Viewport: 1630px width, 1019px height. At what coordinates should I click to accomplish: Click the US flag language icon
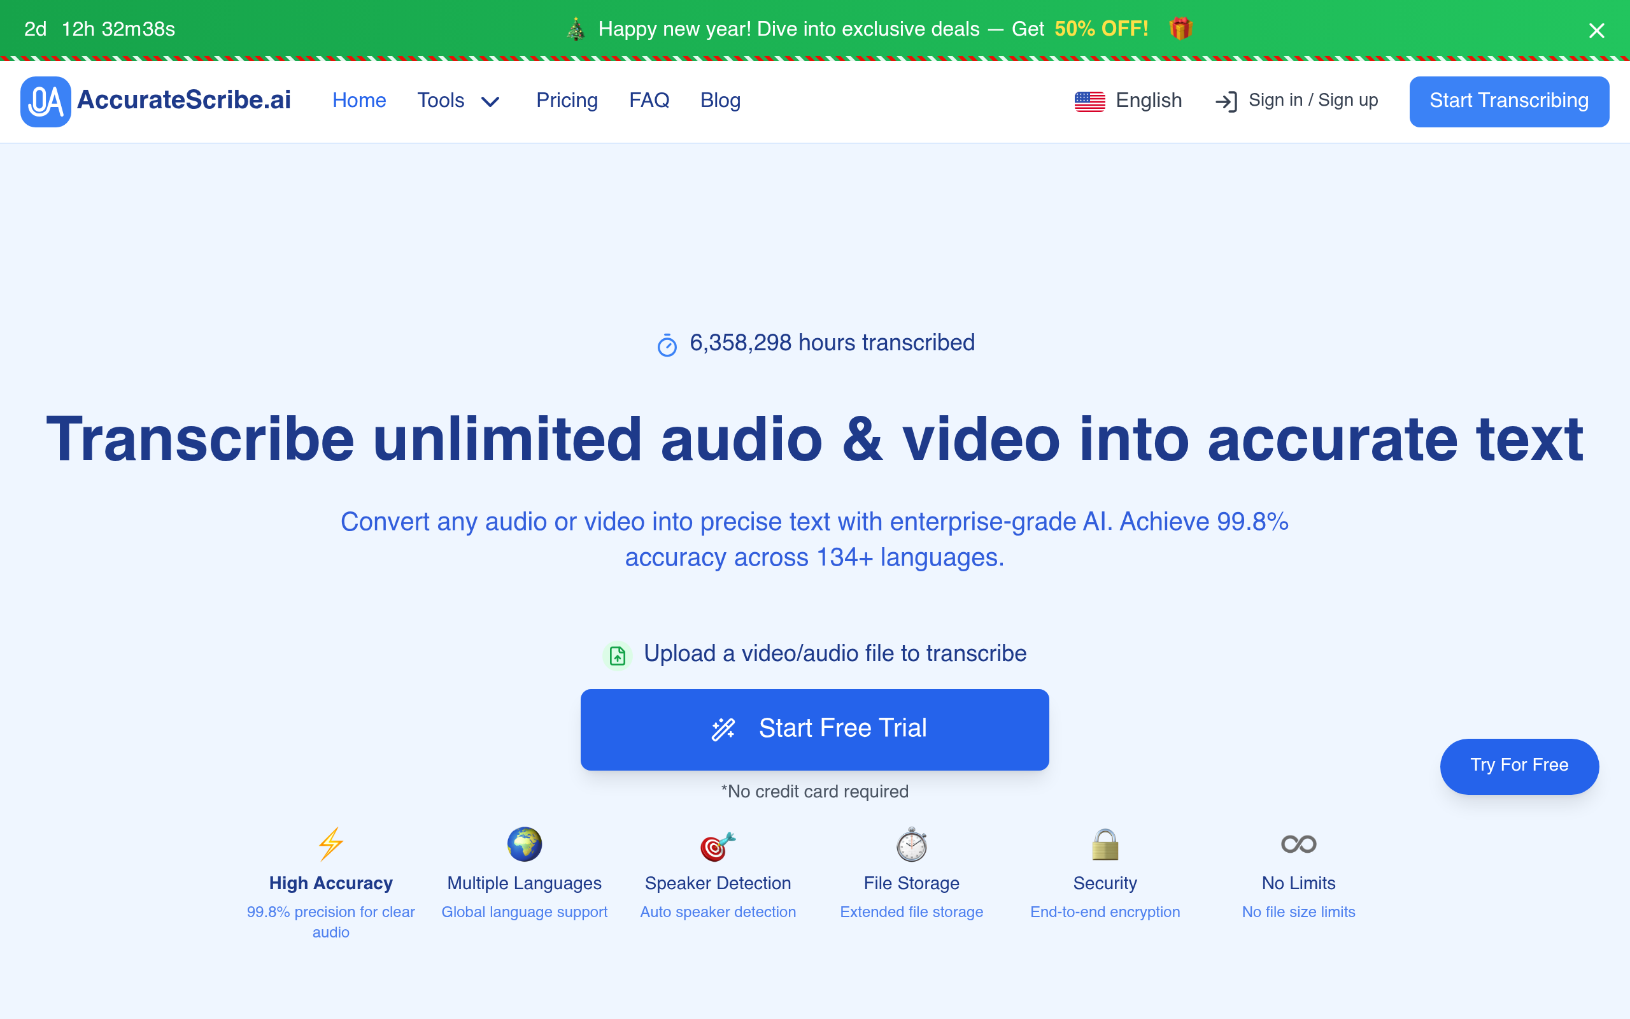[x=1090, y=101]
